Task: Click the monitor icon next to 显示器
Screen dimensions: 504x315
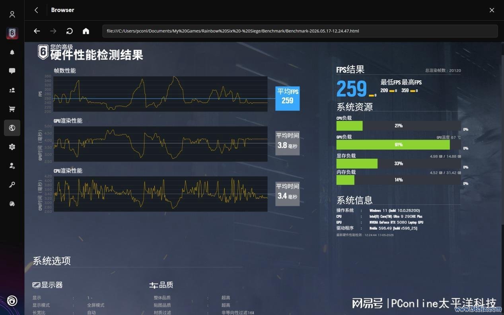Action: (x=36, y=285)
